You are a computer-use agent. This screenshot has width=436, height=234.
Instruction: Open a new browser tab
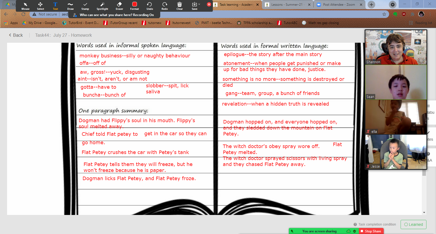coord(371,5)
